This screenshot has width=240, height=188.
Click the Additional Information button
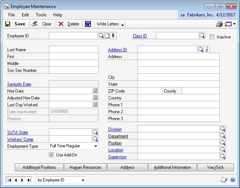173,167
